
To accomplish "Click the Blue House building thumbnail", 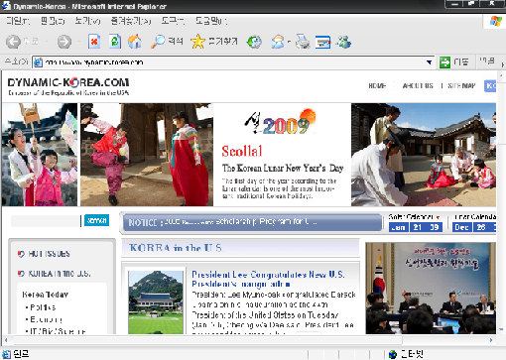I will click(156, 302).
